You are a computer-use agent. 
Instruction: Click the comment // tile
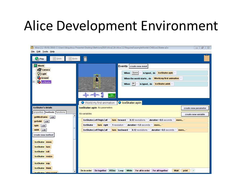pos(193,171)
